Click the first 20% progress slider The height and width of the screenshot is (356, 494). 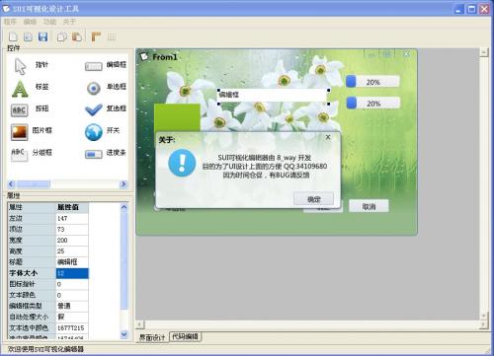372,82
